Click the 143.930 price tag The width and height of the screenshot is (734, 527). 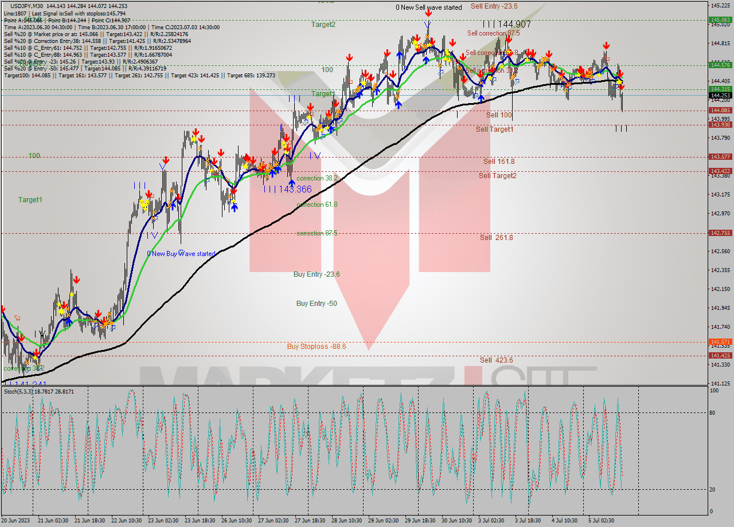tap(720, 125)
